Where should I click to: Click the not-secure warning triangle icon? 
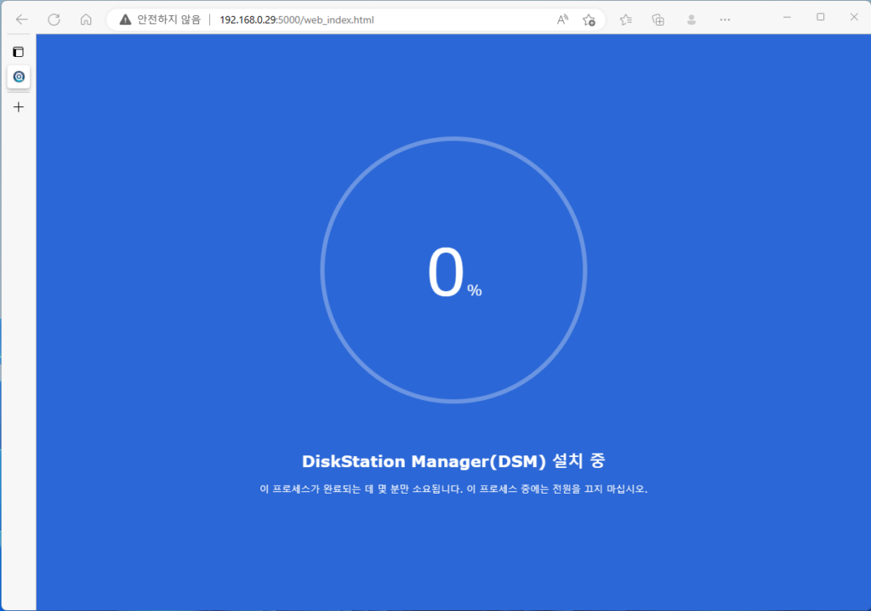click(x=126, y=20)
